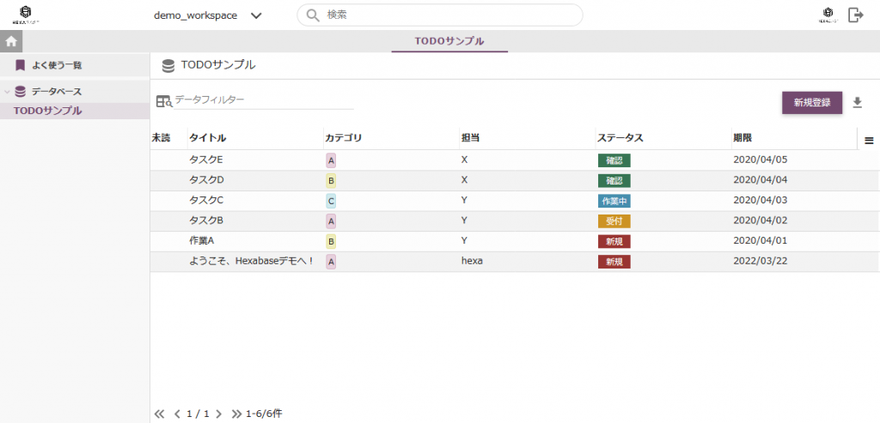Click the 作業中 status badge for タスクC

[614, 201]
